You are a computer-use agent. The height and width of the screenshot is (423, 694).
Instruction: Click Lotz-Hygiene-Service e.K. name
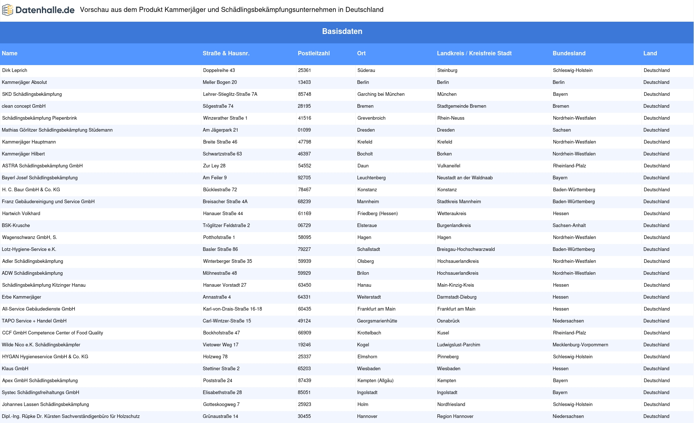(x=29, y=249)
